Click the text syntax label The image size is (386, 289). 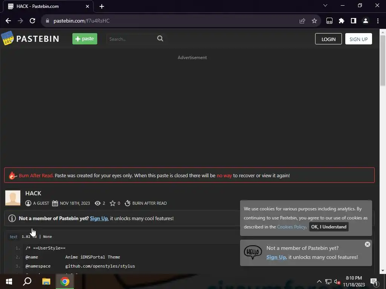pos(14,237)
